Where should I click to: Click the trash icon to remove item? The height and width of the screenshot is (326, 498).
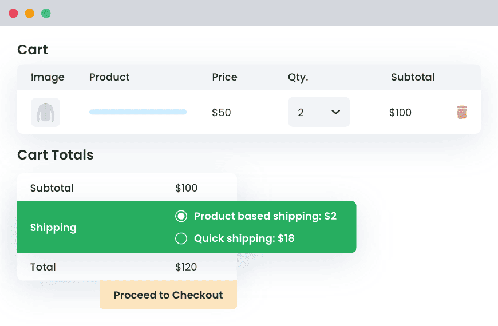click(x=462, y=112)
